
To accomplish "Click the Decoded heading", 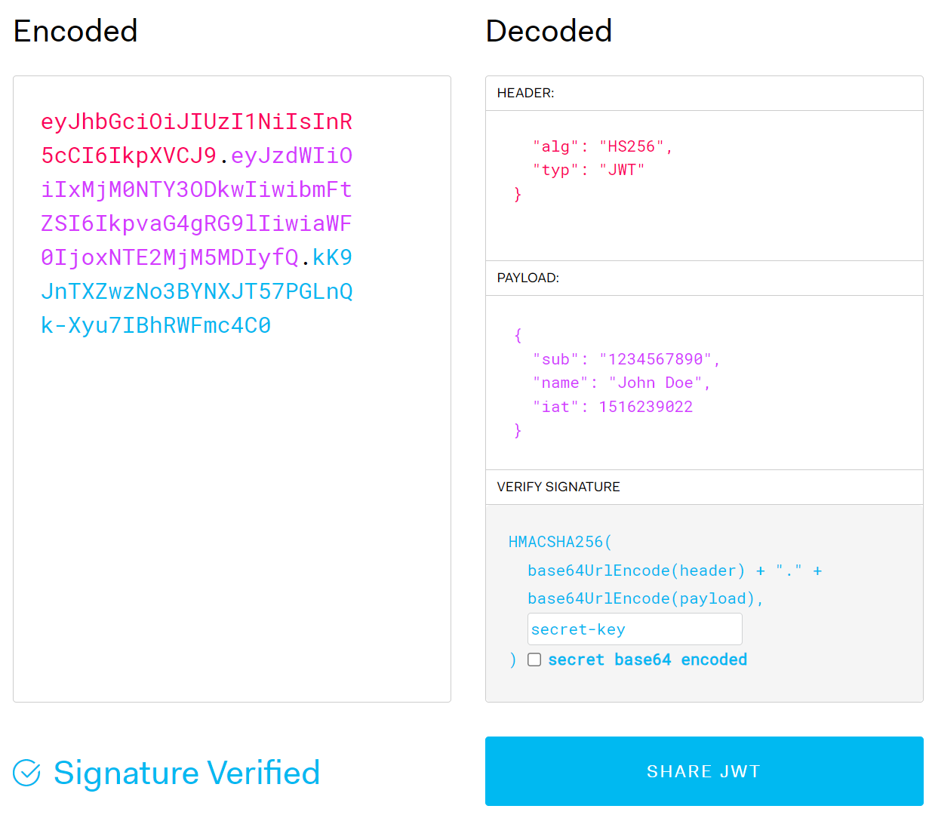I will coord(549,31).
